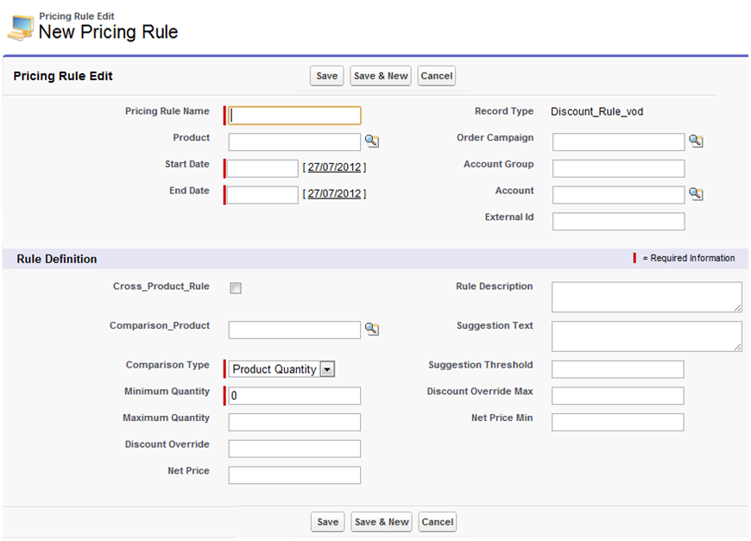
Task: Enable the Cross_Product_Rule checkbox
Action: (236, 288)
